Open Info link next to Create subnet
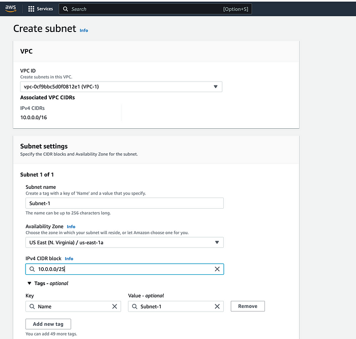This screenshot has width=356, height=339. click(84, 31)
